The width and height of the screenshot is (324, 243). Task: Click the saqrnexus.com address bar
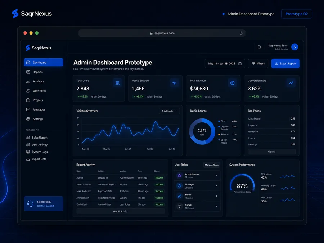pos(162,33)
